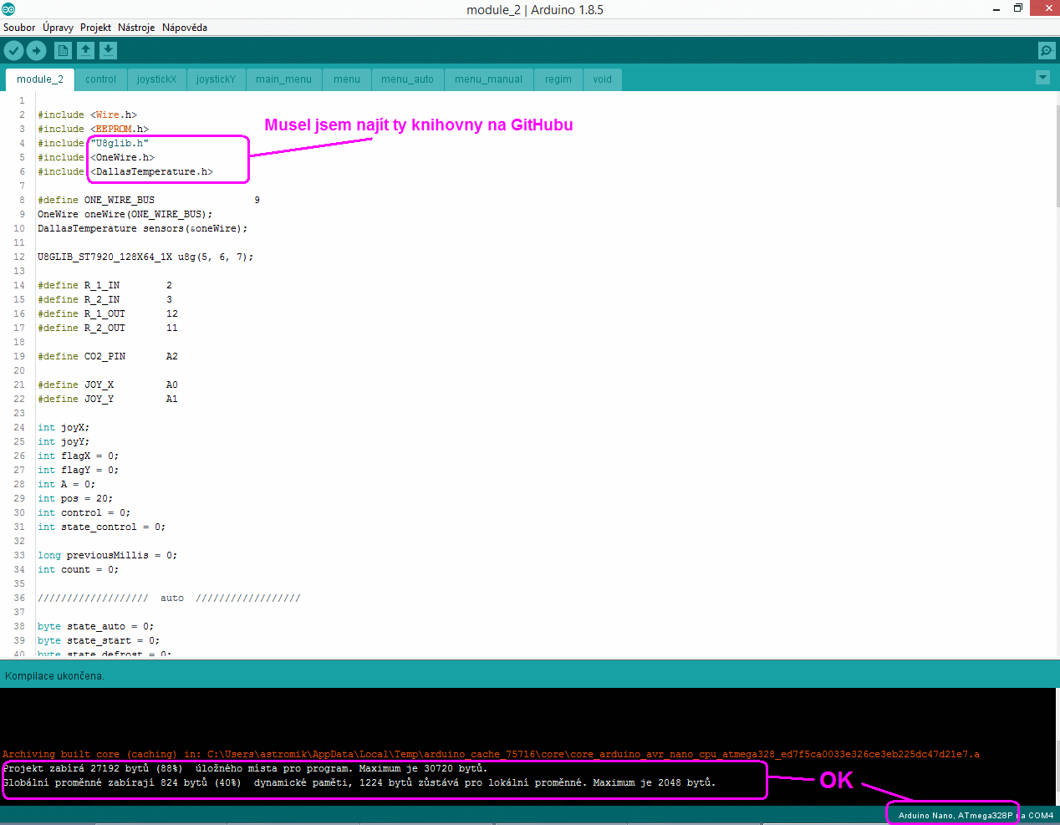This screenshot has width=1060, height=825.
Task: Open the regim tab
Action: [558, 79]
